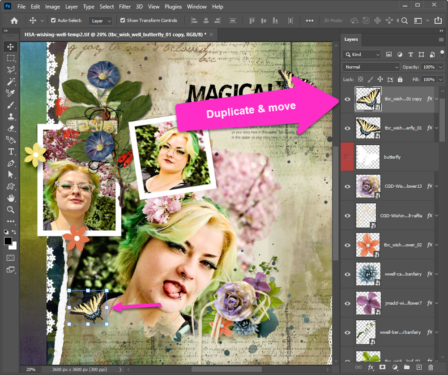Toggle the Auto-Select checkbox
The height and width of the screenshot is (375, 448).
tap(54, 21)
